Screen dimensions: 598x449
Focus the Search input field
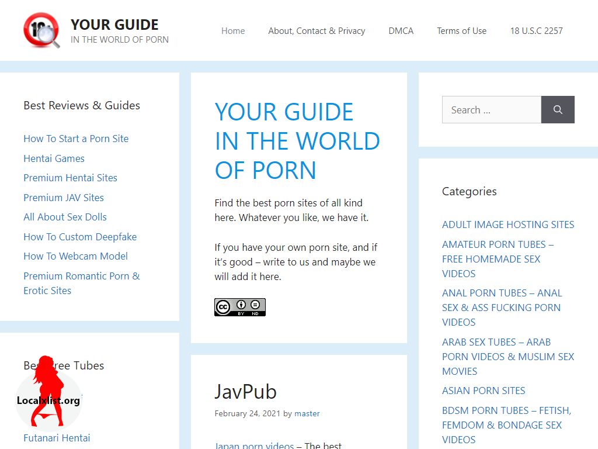pyautogui.click(x=492, y=109)
